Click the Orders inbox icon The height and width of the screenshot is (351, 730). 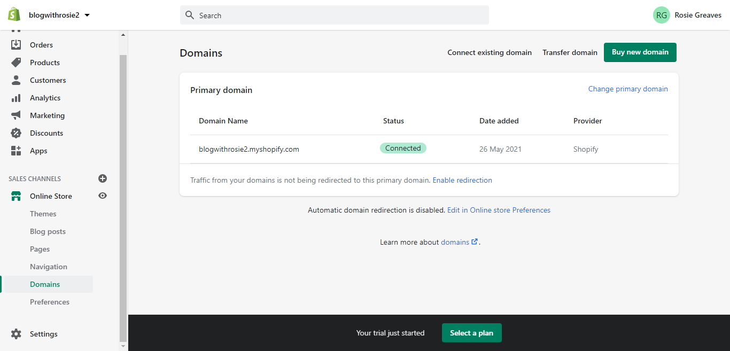[16, 45]
